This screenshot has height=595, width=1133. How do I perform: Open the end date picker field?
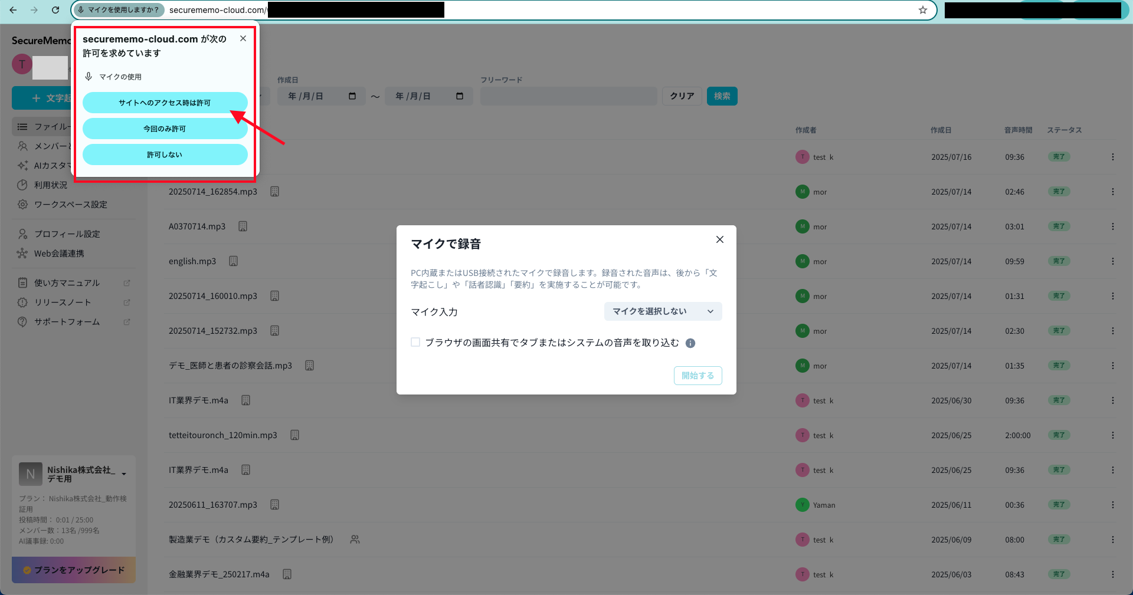click(428, 96)
